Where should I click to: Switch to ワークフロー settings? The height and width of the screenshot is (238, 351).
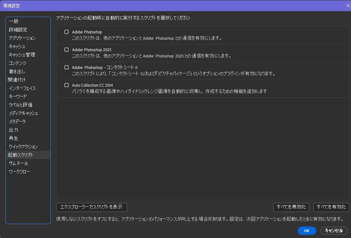(28, 172)
